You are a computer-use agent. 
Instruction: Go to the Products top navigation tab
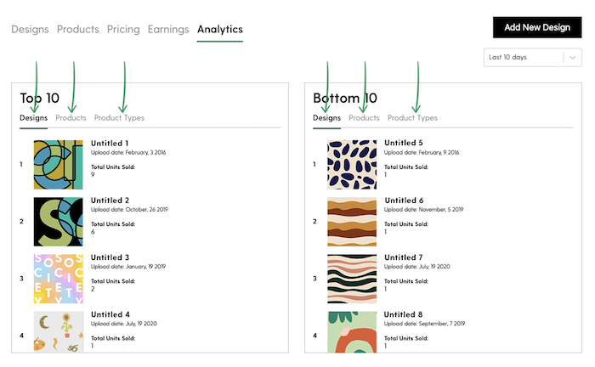click(78, 29)
